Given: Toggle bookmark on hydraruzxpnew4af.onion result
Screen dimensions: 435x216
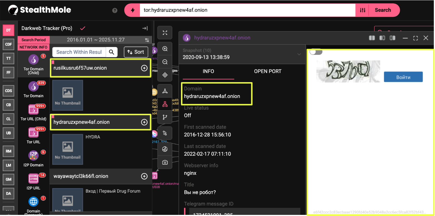Looking at the screenshot, I should [53, 117].
